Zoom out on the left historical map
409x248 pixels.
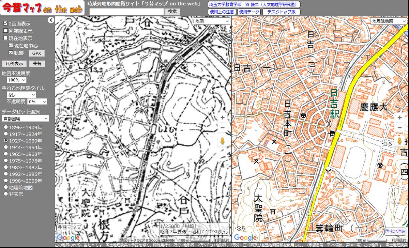tap(223, 128)
